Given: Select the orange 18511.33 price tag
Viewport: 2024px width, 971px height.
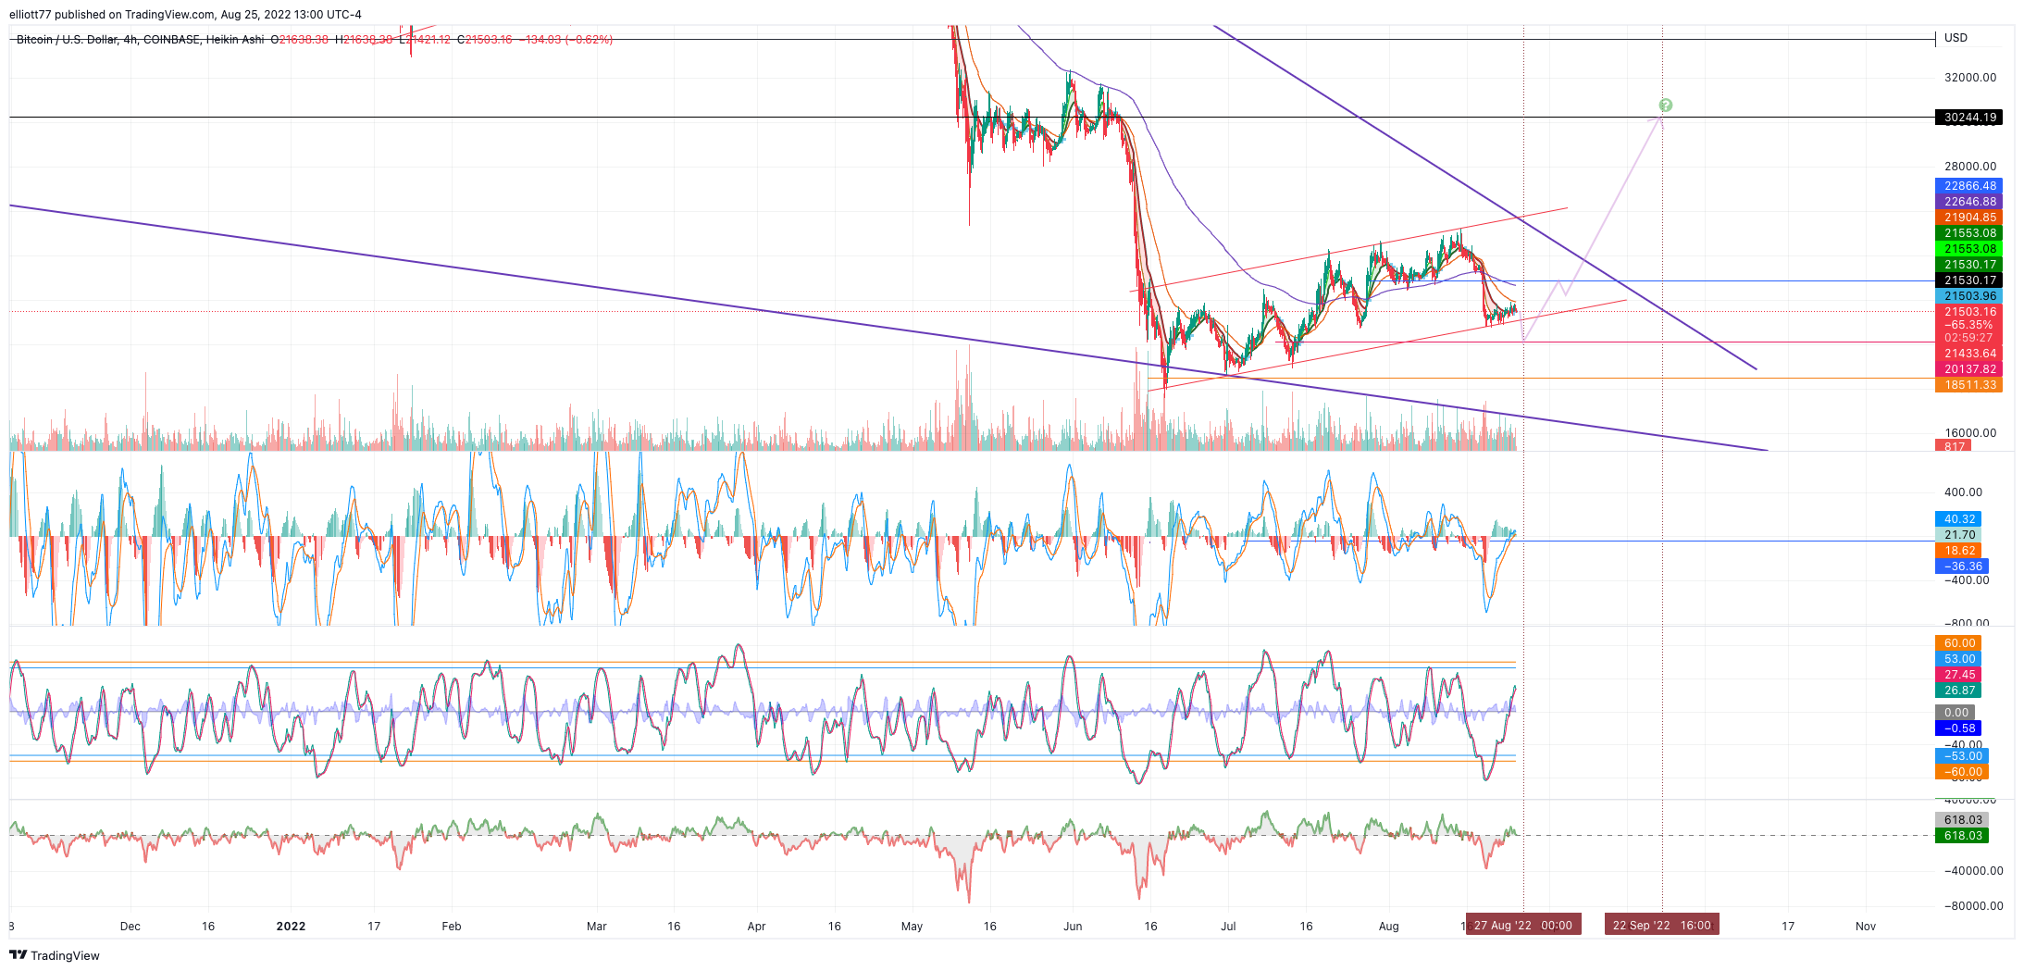Looking at the screenshot, I should pos(1968,385).
